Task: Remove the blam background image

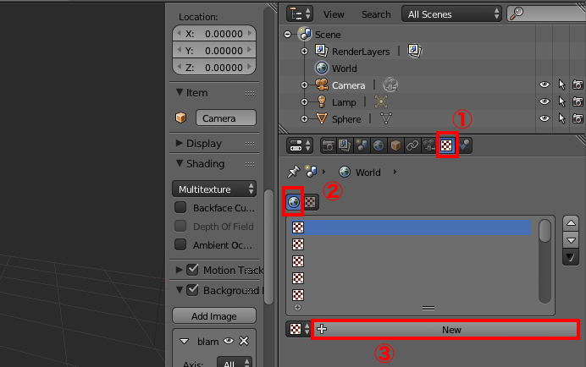Action: 244,341
